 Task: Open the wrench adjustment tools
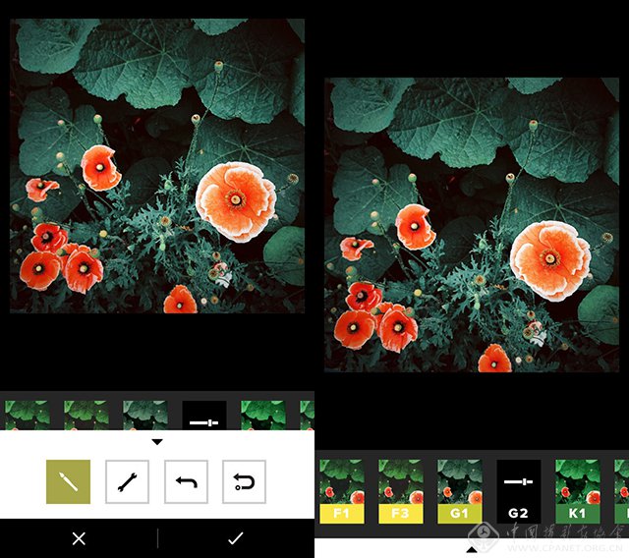tap(127, 481)
